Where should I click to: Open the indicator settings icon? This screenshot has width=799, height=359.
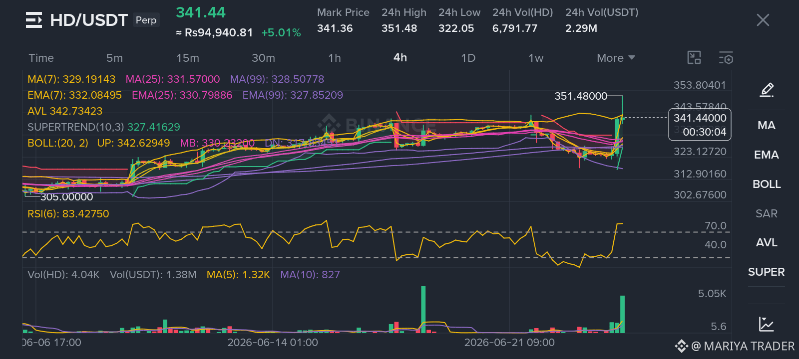(726, 58)
